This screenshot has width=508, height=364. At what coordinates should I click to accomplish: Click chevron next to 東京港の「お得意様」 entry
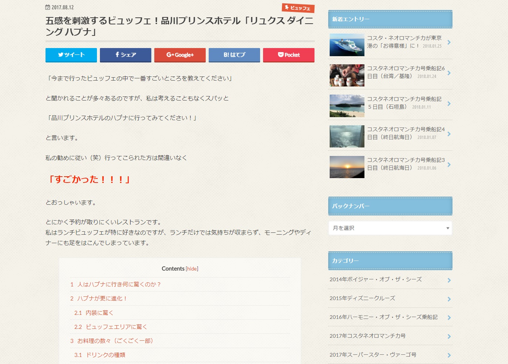click(x=449, y=42)
